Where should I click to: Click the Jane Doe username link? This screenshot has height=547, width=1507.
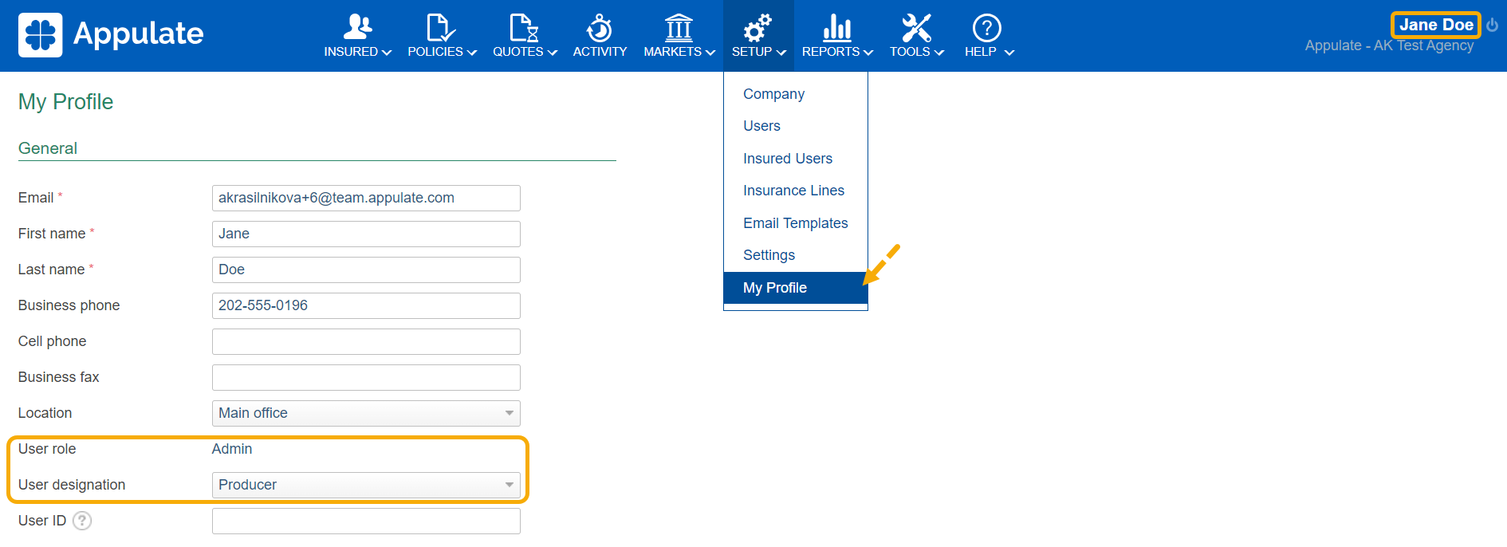[x=1435, y=25]
